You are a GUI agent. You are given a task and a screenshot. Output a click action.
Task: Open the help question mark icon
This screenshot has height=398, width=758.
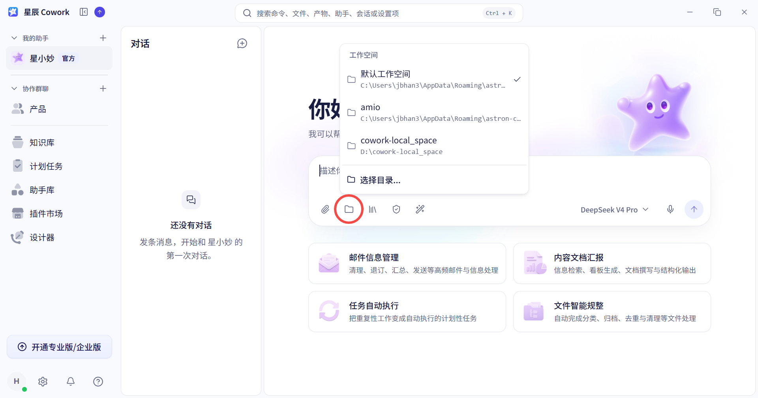point(98,381)
